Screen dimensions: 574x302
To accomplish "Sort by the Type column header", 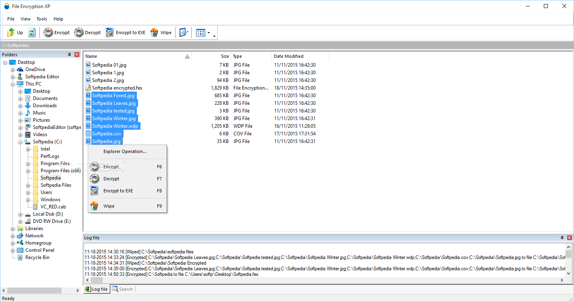I will (251, 56).
